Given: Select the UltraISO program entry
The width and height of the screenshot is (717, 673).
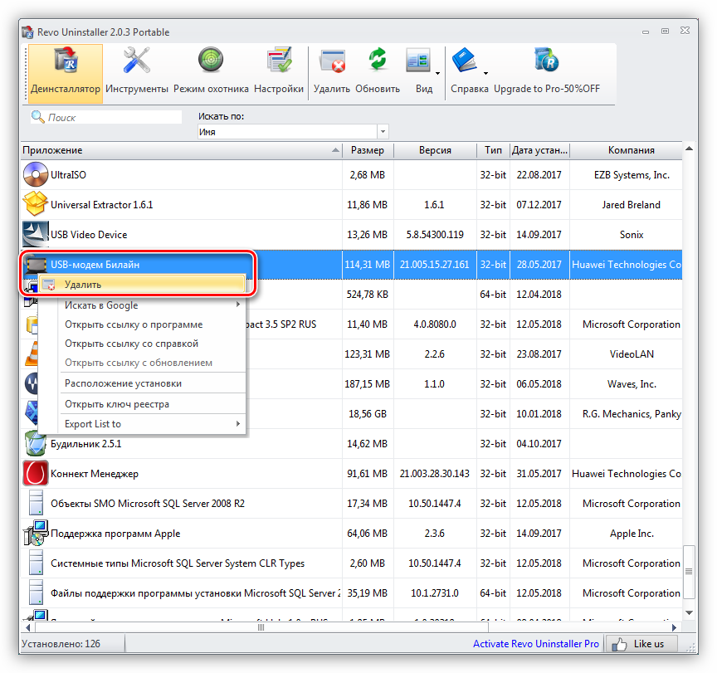Looking at the screenshot, I should [x=68, y=175].
